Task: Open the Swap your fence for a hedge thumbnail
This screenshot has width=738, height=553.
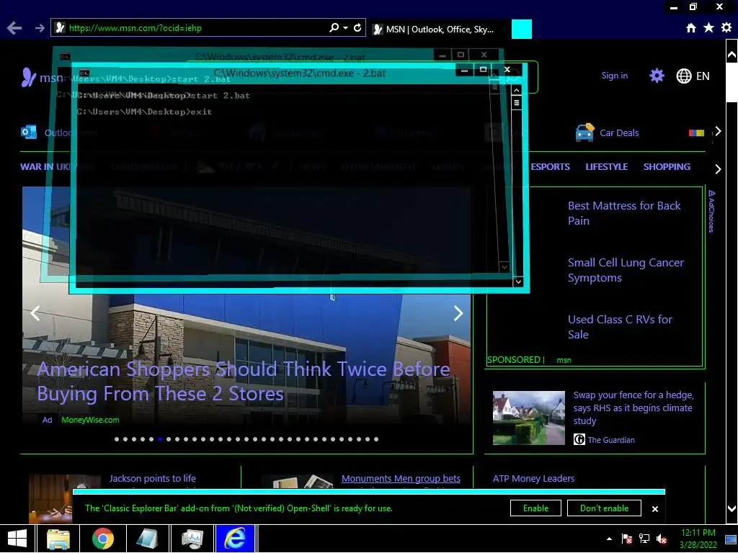Action: [x=528, y=418]
